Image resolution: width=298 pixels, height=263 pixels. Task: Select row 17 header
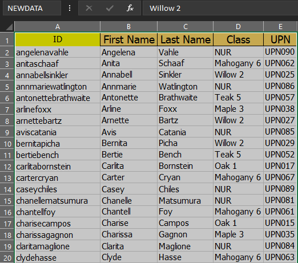click(7, 224)
